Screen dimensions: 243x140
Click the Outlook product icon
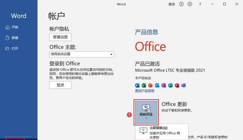157,85
